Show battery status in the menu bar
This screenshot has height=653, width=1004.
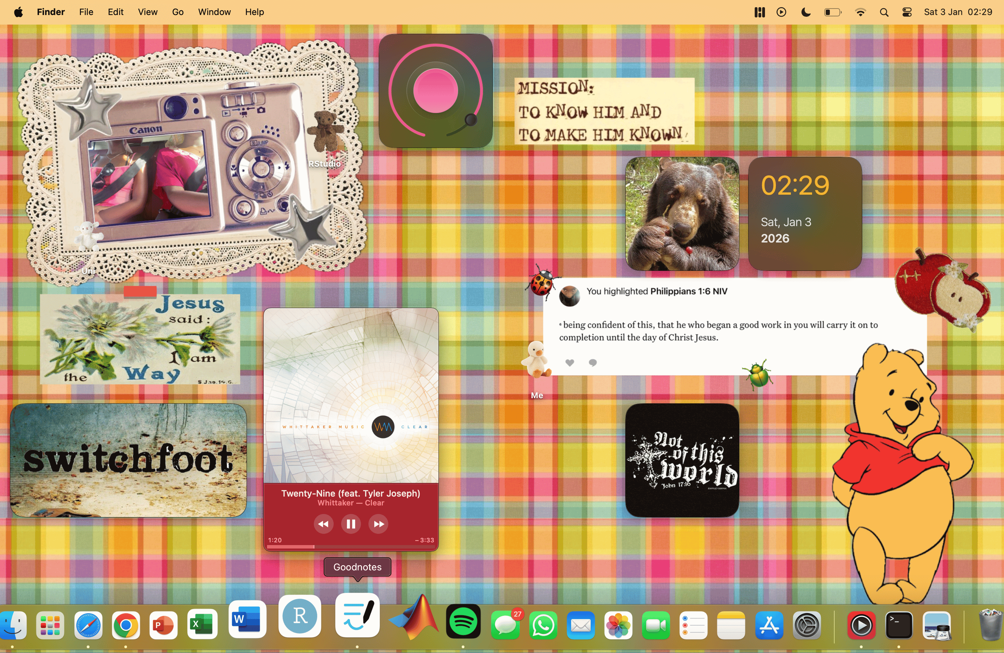point(833,12)
